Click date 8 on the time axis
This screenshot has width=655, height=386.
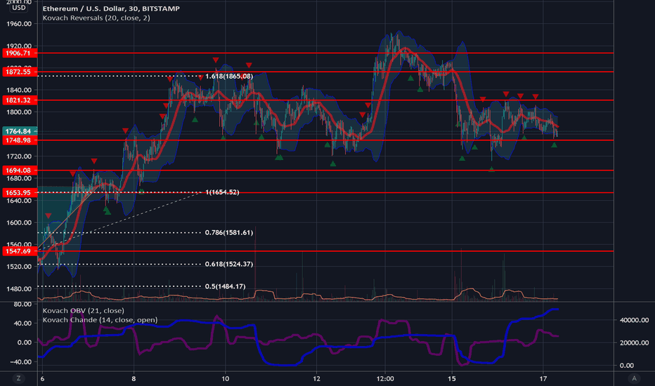pyautogui.click(x=134, y=379)
